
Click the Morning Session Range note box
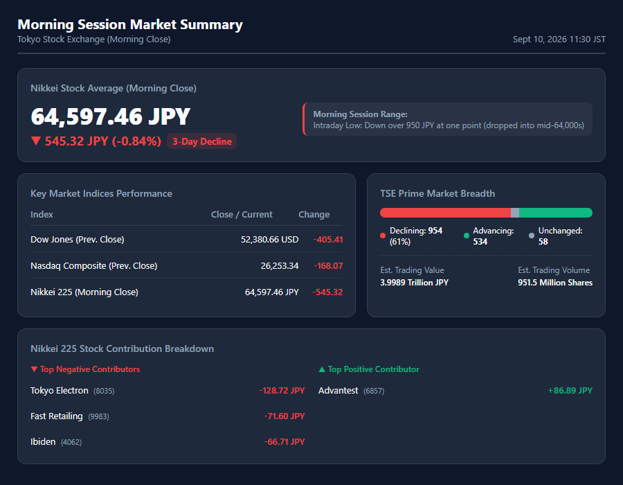(447, 119)
